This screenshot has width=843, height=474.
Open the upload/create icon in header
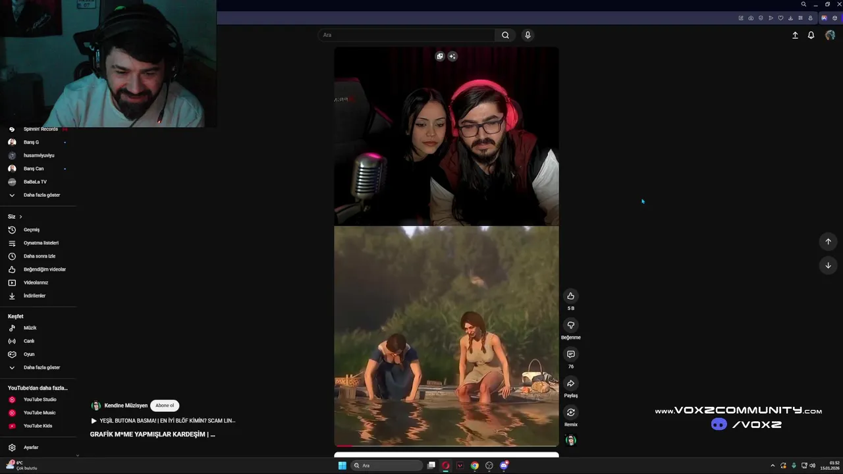795,36
